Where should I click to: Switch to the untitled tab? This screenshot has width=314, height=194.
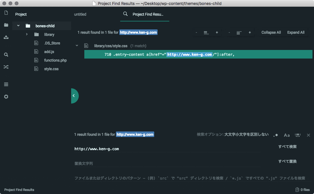tap(80, 14)
